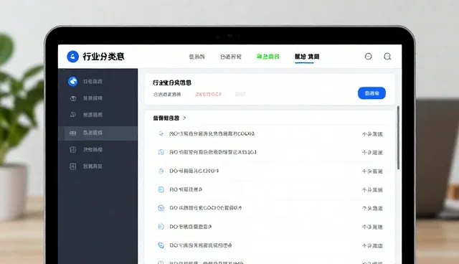Viewport: 459px width, 264px height.
Task: Click the blue pill button in the top card
Action: click(x=372, y=93)
